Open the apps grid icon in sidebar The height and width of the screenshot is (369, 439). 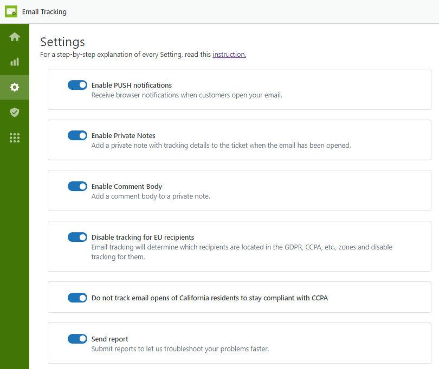15,138
